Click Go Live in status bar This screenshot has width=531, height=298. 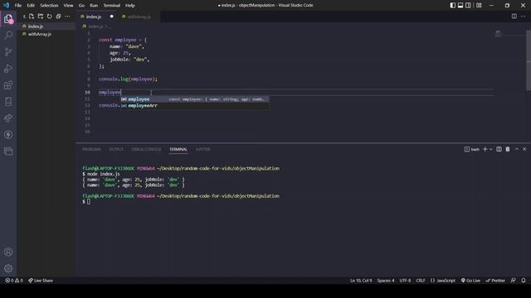pos(470,281)
